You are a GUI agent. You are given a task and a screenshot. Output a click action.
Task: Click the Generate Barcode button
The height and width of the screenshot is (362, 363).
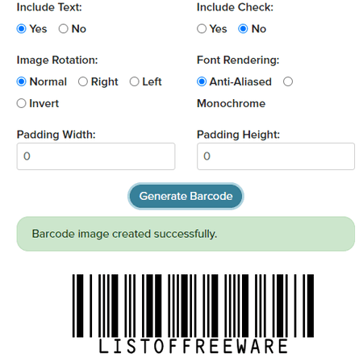point(186,196)
